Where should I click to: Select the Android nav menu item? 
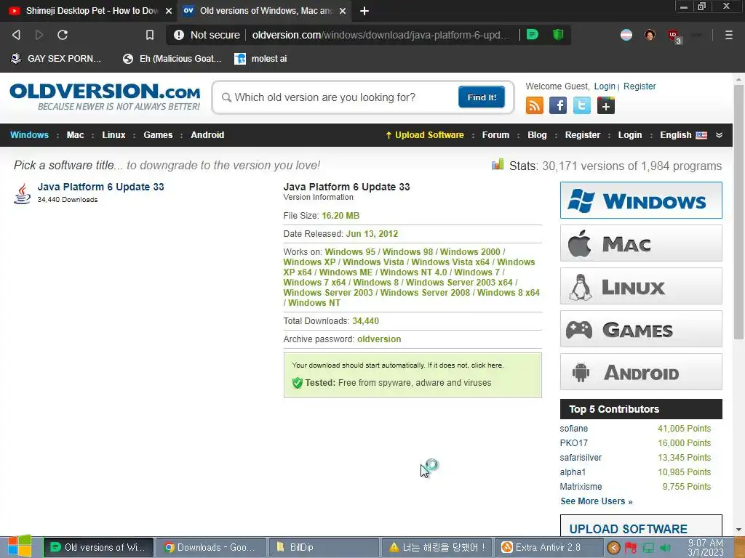click(207, 134)
